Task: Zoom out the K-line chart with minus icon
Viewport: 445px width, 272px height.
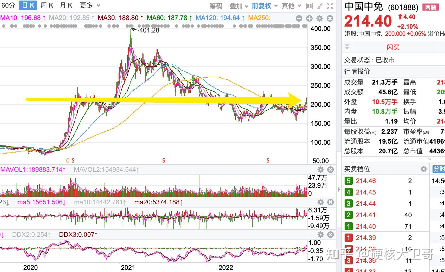Action: (x=299, y=18)
